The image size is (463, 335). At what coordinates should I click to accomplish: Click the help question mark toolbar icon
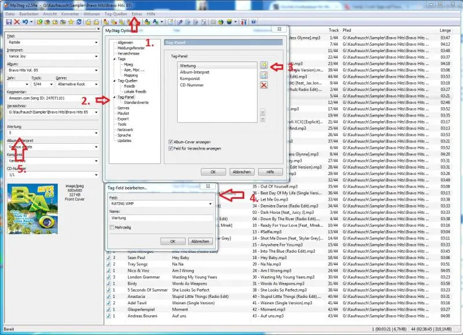[253, 22]
